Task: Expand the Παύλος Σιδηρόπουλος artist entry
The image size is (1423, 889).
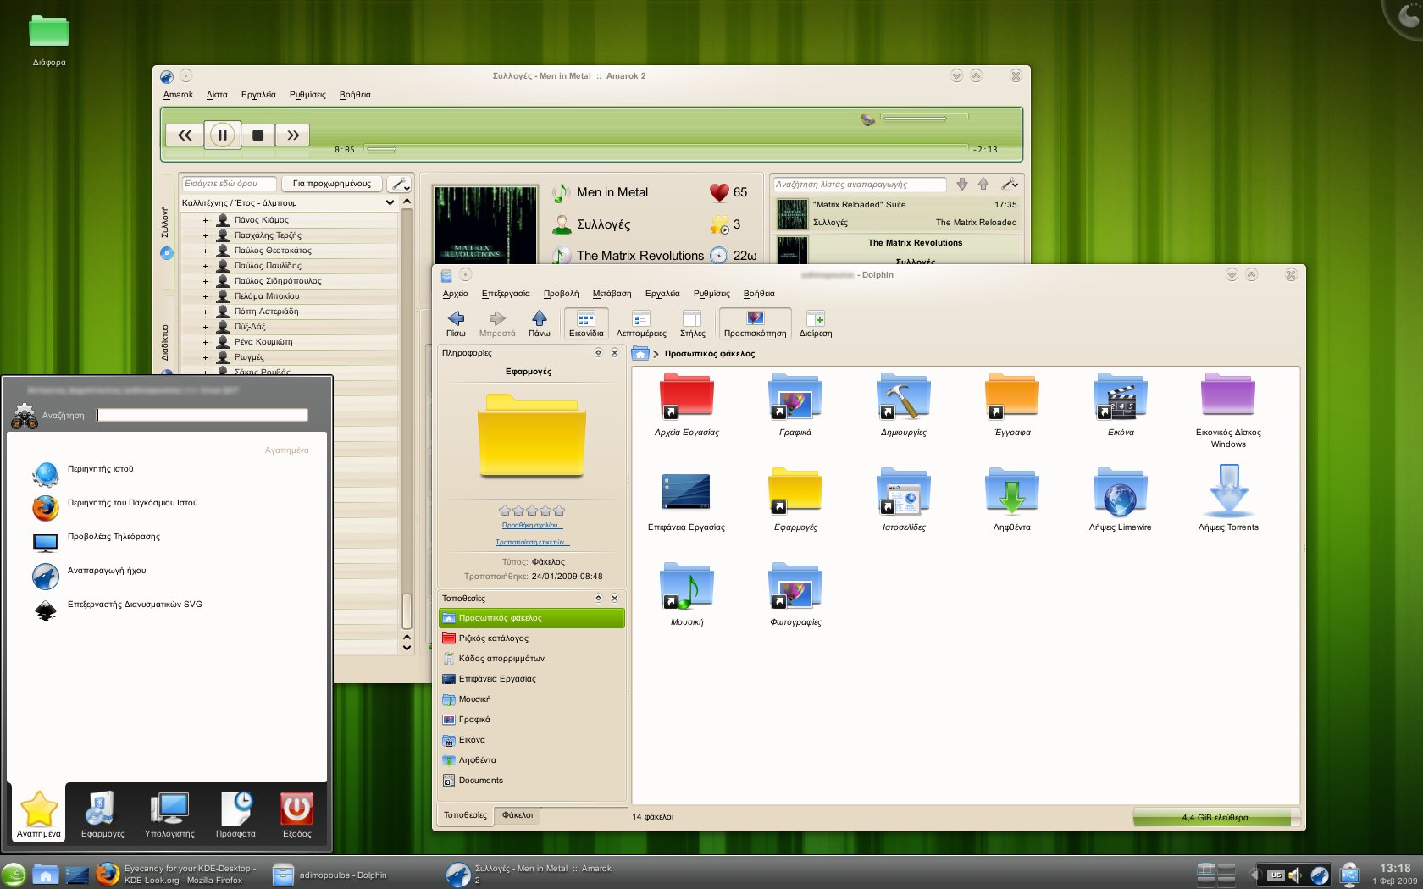Action: click(205, 281)
